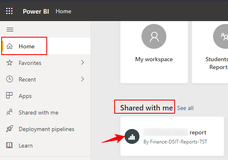Open Favorites in the navigation pane

tap(46, 63)
